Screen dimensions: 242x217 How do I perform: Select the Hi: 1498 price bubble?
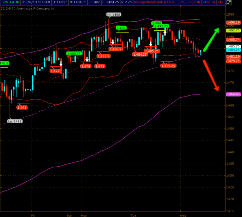pos(113,15)
